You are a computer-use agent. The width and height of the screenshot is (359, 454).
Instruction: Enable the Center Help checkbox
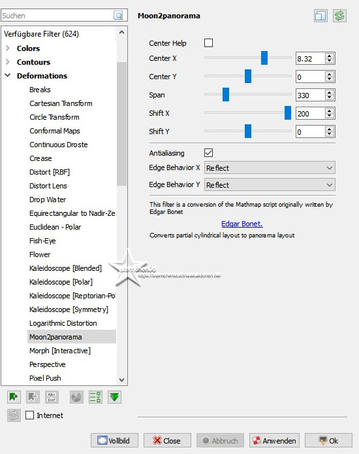point(208,43)
